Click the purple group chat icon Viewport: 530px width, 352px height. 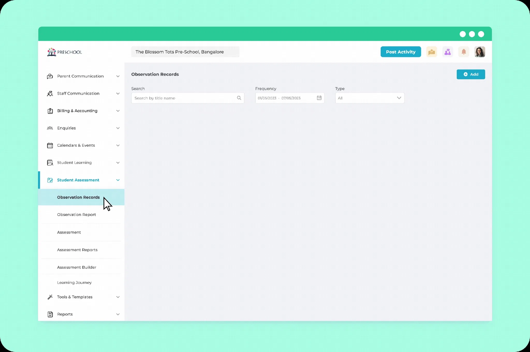[447, 52]
